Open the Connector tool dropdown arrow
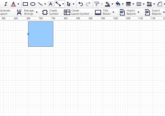Viewport: 165px width, 116px height. point(63,4)
